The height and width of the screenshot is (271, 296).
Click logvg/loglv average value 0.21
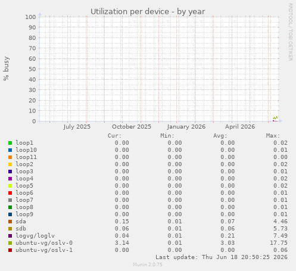coord(228,236)
